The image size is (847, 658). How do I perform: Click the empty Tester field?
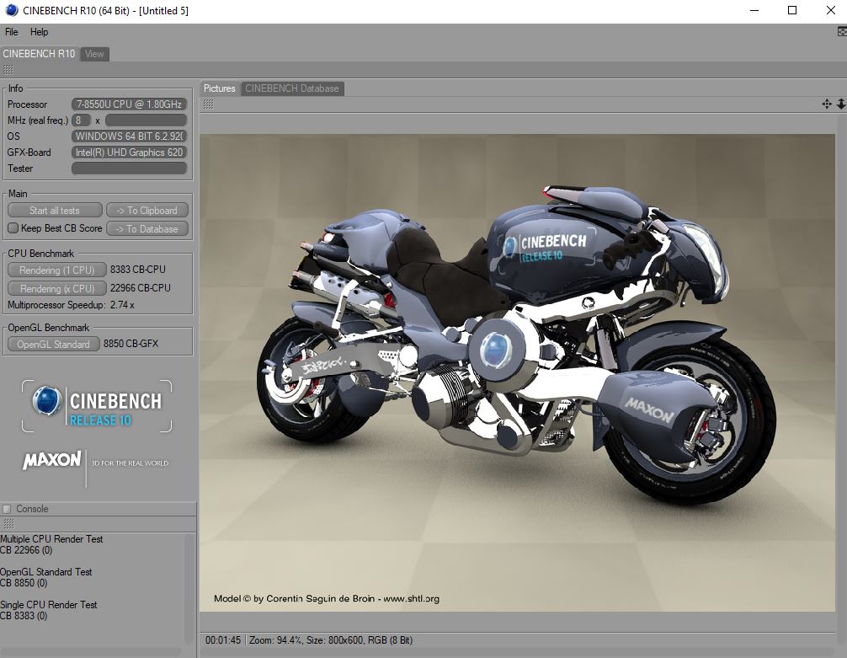[129, 169]
